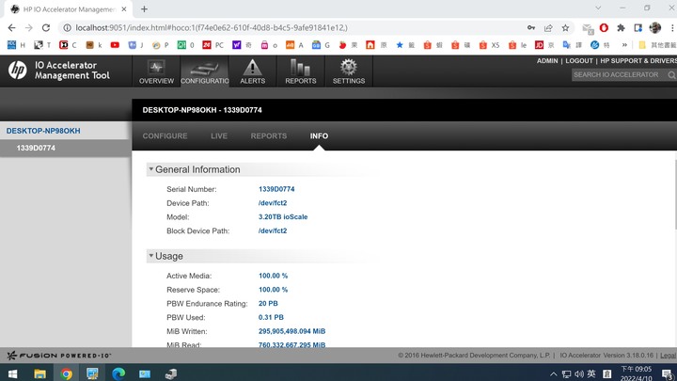Open the Yahoo bookmark icon
This screenshot has width=677, height=381.
[x=236, y=45]
